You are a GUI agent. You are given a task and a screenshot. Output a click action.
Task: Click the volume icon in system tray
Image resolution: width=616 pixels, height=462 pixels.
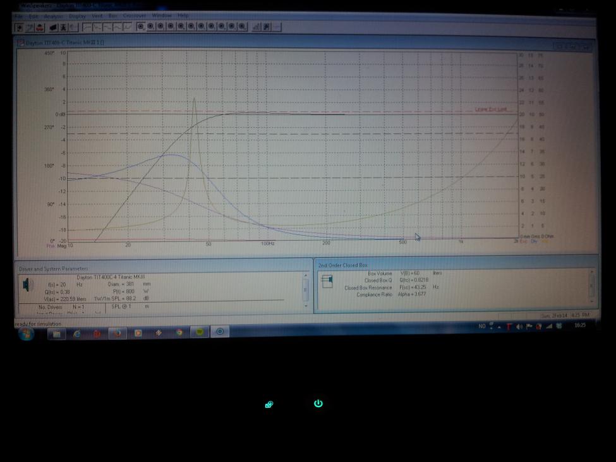coord(519,327)
